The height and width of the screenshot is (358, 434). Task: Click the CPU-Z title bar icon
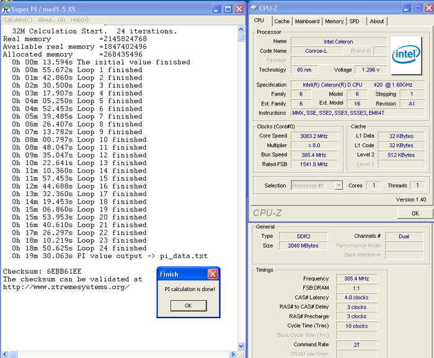[254, 8]
